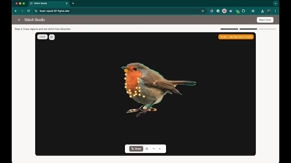Undo the last drawn point

coord(154,149)
